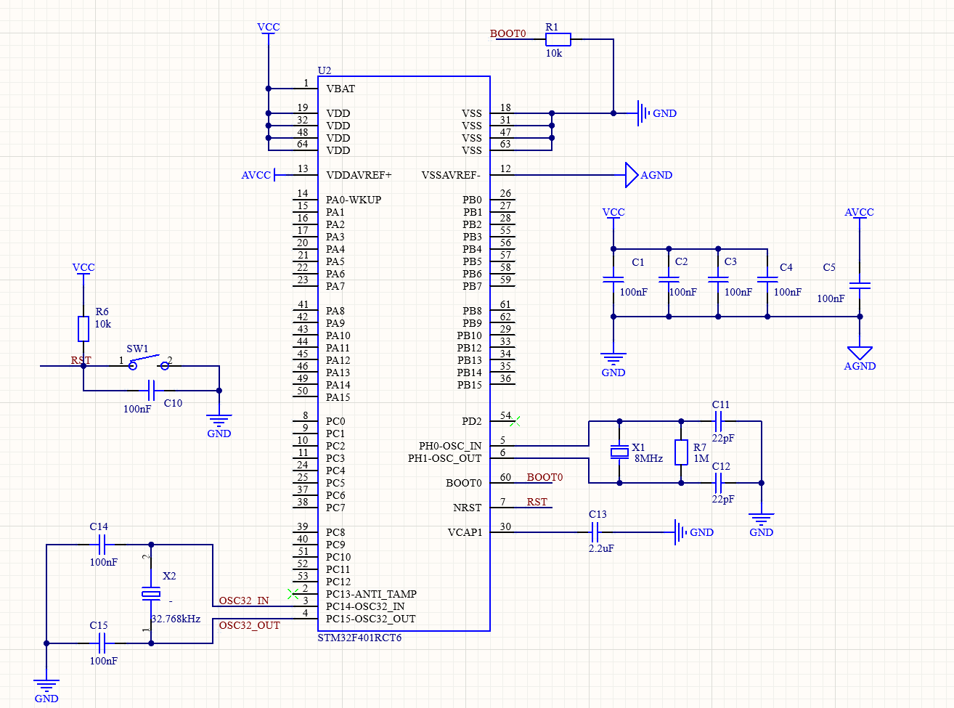The image size is (954, 708).
Task: Click the AVCC power port above C5
Action: click(x=860, y=212)
